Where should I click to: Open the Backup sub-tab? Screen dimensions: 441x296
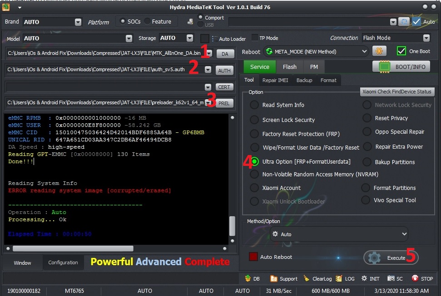point(304,80)
